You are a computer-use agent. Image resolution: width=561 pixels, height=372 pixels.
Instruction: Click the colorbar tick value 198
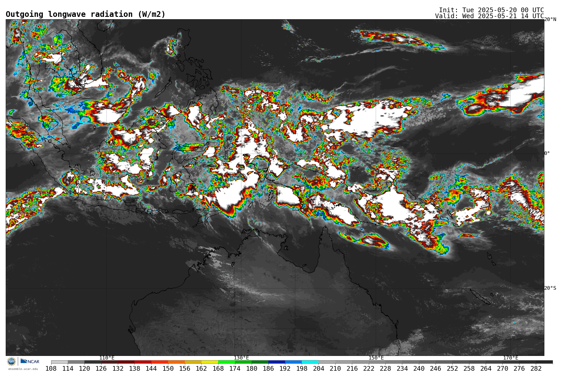click(x=302, y=368)
